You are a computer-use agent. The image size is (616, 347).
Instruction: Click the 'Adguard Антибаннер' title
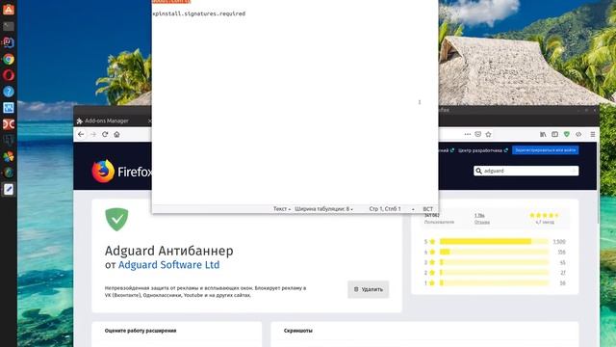[169, 251]
